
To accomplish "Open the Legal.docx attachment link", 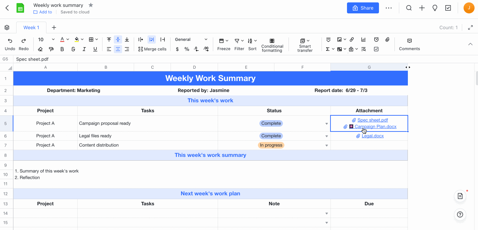I will (372, 136).
